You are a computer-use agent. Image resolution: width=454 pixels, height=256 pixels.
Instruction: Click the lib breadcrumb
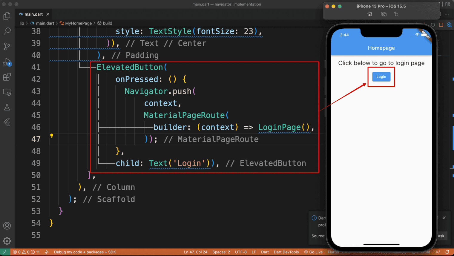click(x=22, y=23)
